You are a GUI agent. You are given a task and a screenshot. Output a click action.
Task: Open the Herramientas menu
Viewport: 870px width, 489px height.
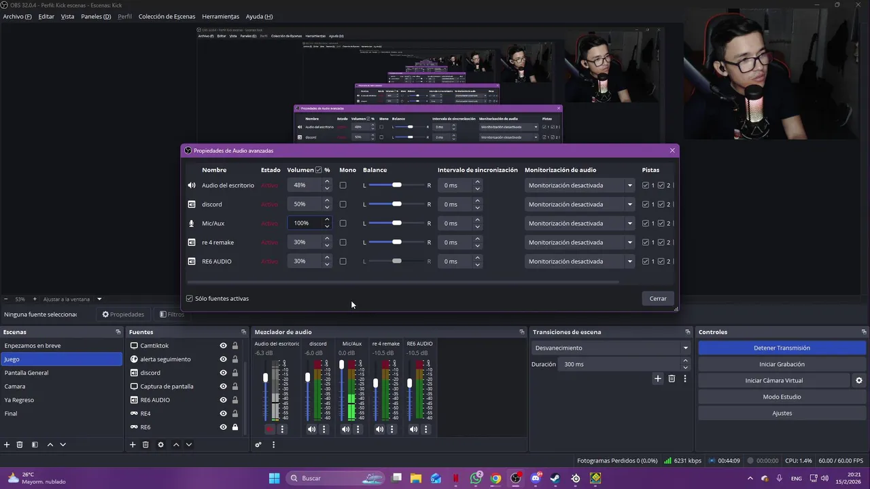tap(221, 16)
